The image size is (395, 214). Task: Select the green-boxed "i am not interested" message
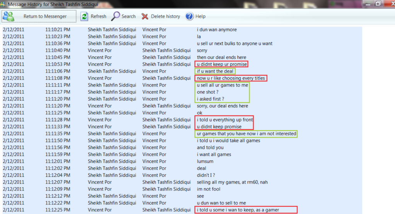coord(246,134)
